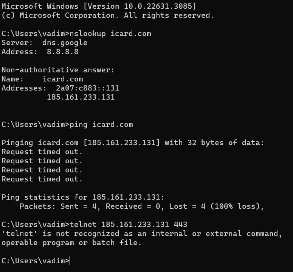Screen dimensions: 293x272
Task: Click the DNS server address 8.8.8.8
Action: click(62, 52)
